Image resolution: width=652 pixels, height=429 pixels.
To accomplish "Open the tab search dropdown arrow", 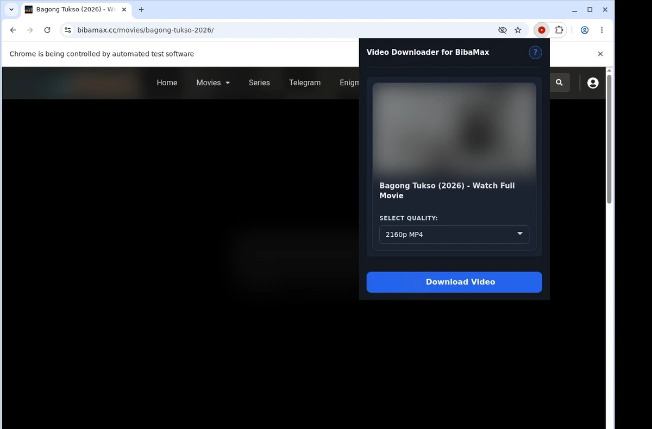I will [11, 10].
